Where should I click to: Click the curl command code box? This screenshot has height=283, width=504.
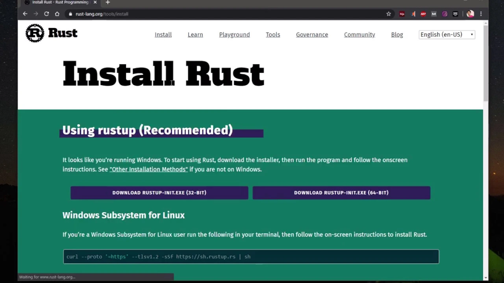pyautogui.click(x=251, y=257)
